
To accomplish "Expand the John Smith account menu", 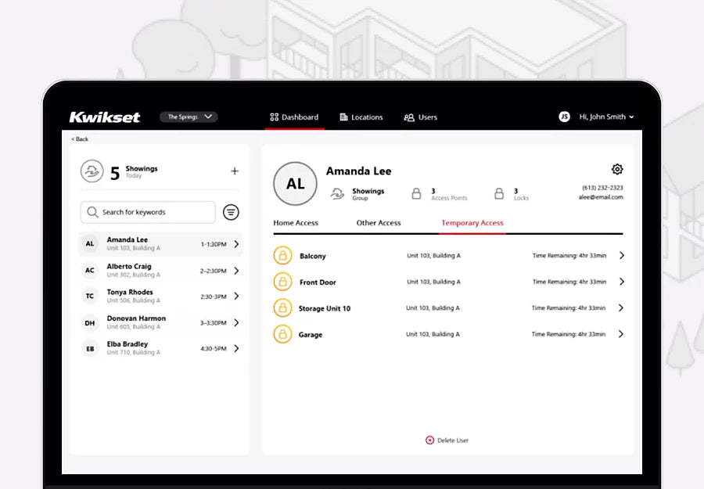I will click(606, 117).
